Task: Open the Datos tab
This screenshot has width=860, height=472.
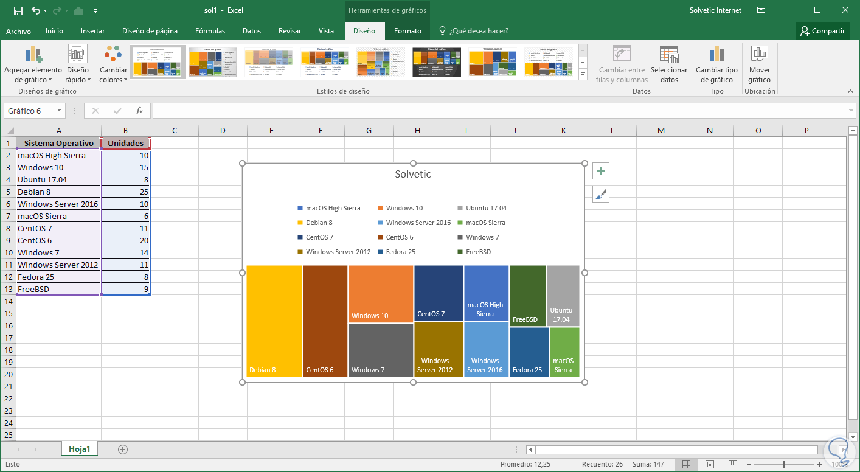Action: (252, 31)
